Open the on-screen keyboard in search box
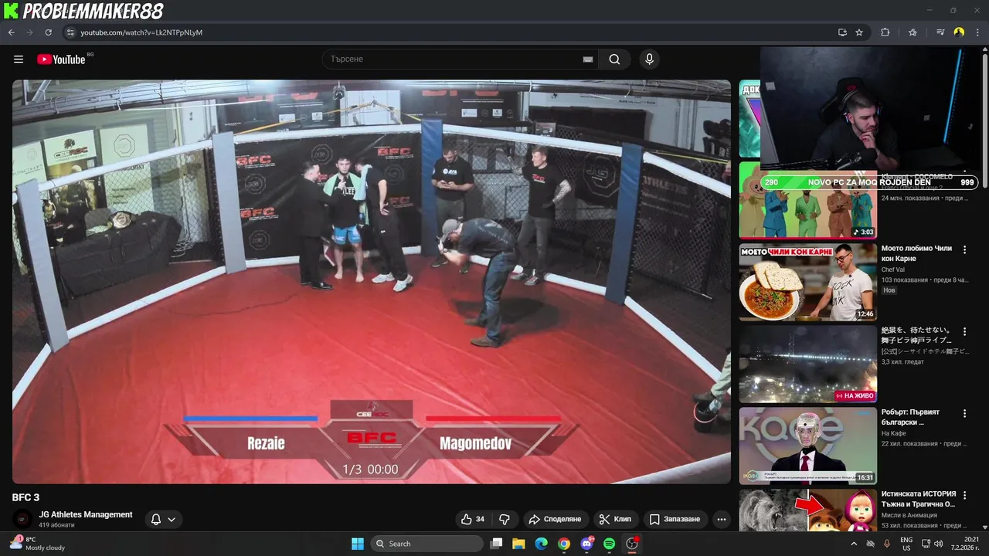989x556 pixels. pos(588,59)
